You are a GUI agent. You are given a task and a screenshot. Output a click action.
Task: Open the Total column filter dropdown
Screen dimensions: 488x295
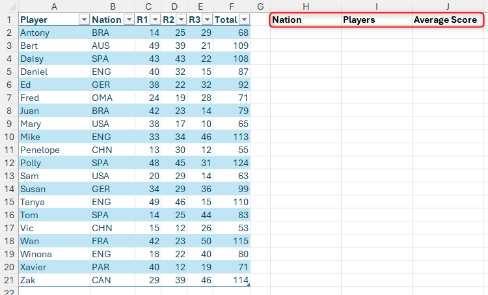coord(243,20)
